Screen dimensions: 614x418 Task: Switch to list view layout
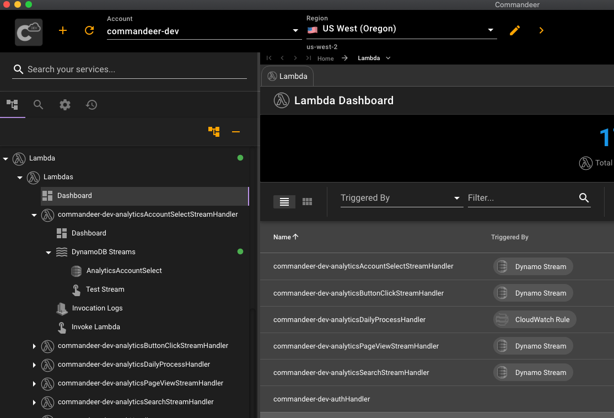(x=284, y=202)
